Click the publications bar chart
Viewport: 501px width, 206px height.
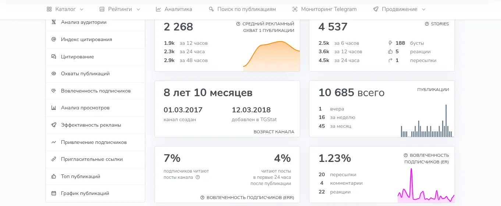426,121
